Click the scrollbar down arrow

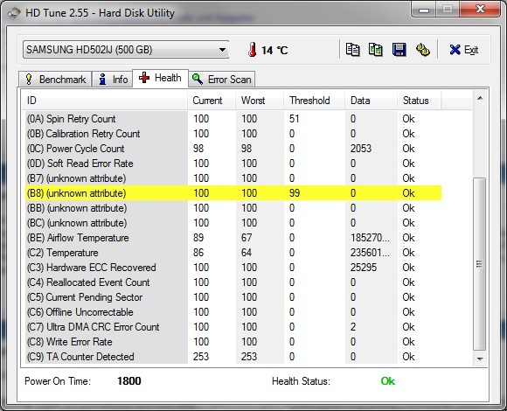[x=480, y=359]
